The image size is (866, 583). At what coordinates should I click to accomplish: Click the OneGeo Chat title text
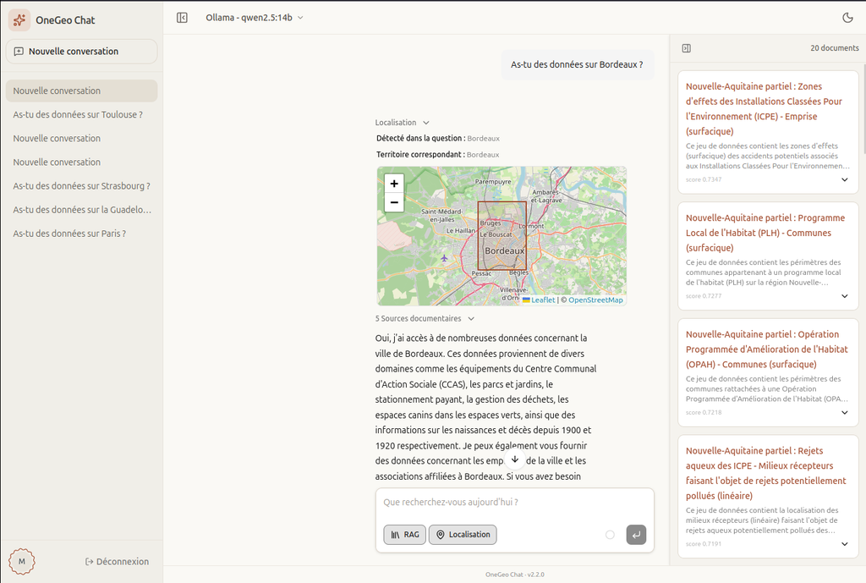coord(65,20)
